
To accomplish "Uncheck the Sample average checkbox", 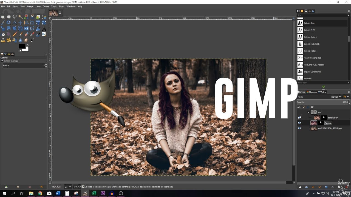I will (x=2, y=61).
